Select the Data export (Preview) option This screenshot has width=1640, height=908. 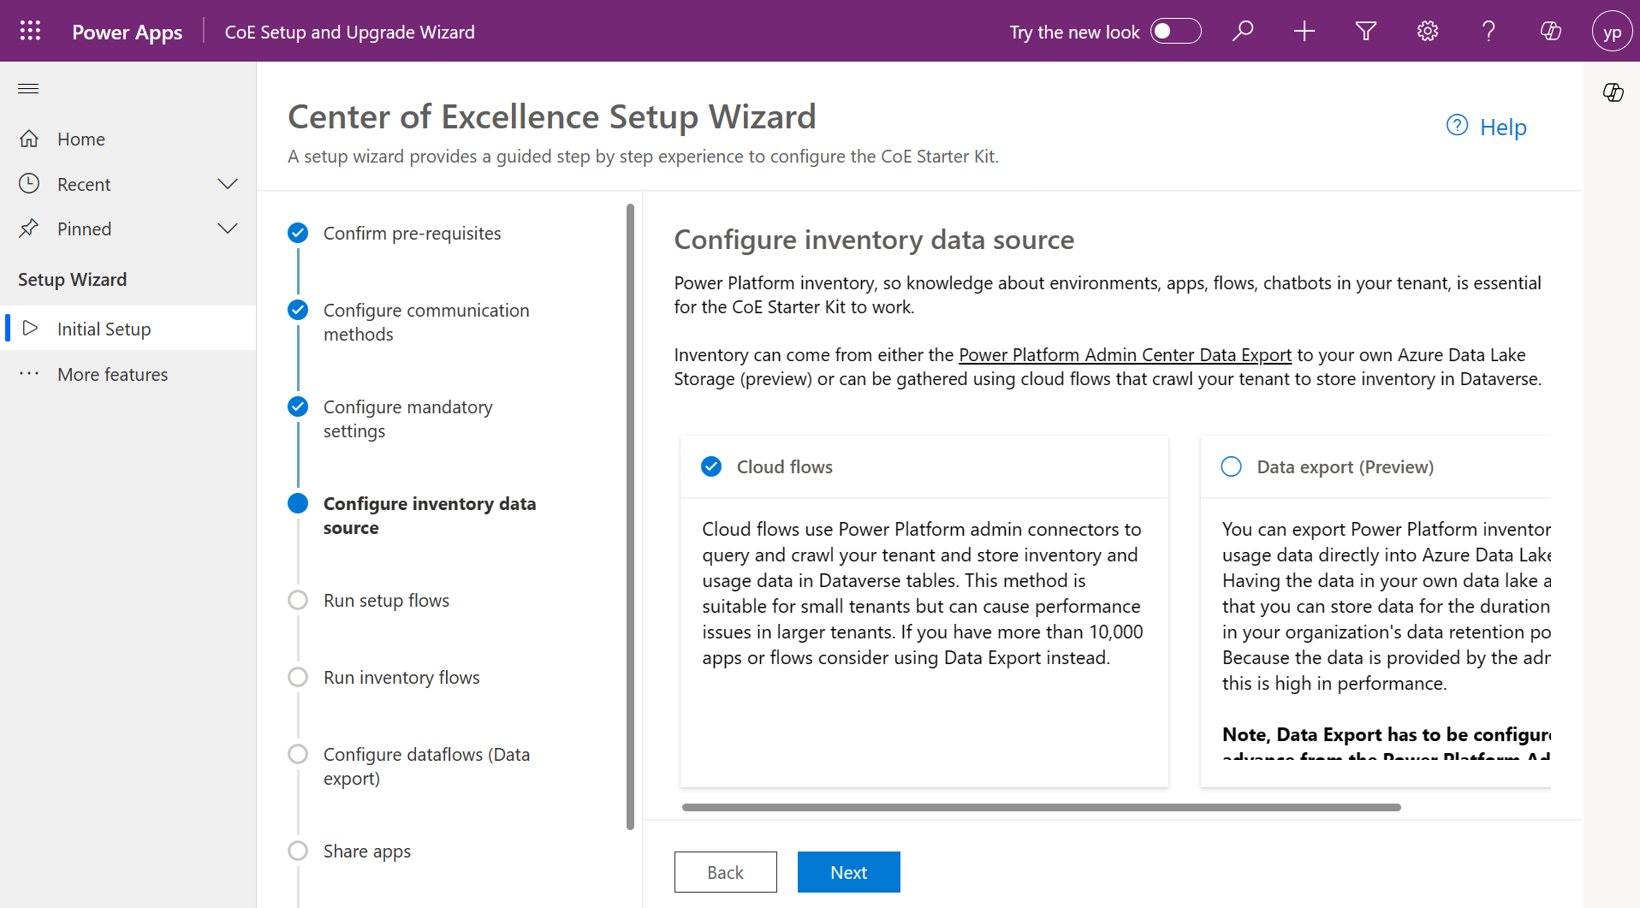point(1232,466)
